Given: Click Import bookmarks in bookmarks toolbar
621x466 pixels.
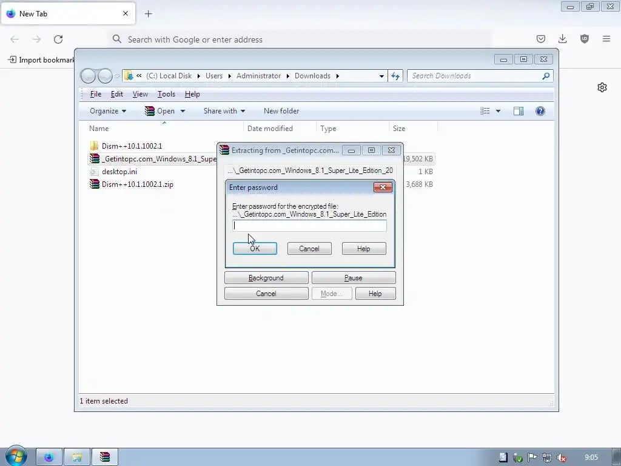Looking at the screenshot, I should point(42,60).
